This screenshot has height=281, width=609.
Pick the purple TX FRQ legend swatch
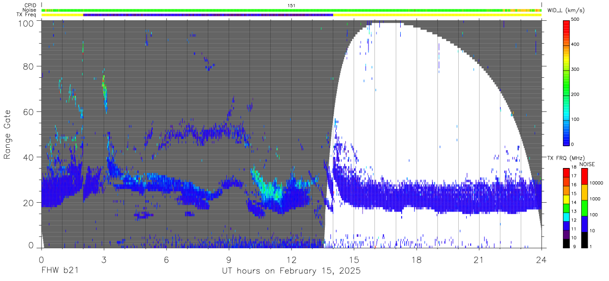567,234
